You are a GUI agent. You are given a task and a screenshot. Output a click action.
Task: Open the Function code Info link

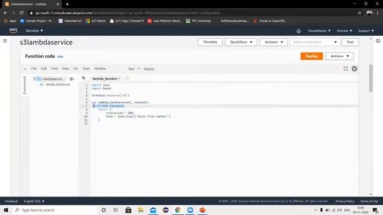(60, 57)
